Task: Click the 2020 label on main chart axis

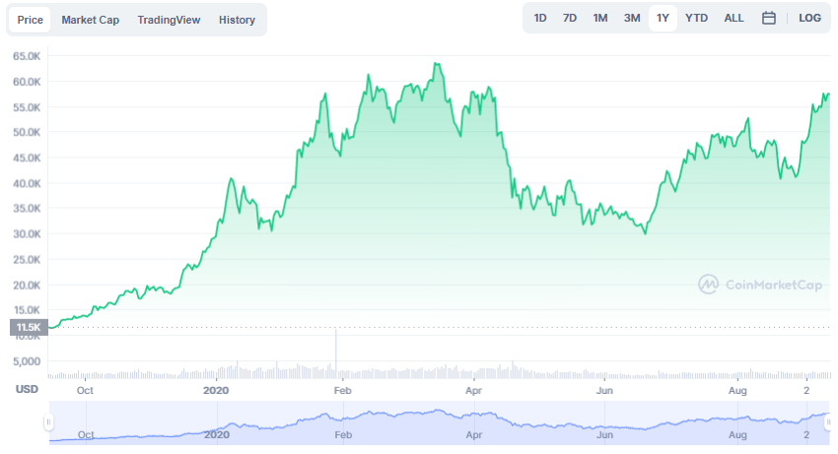Action: (216, 390)
